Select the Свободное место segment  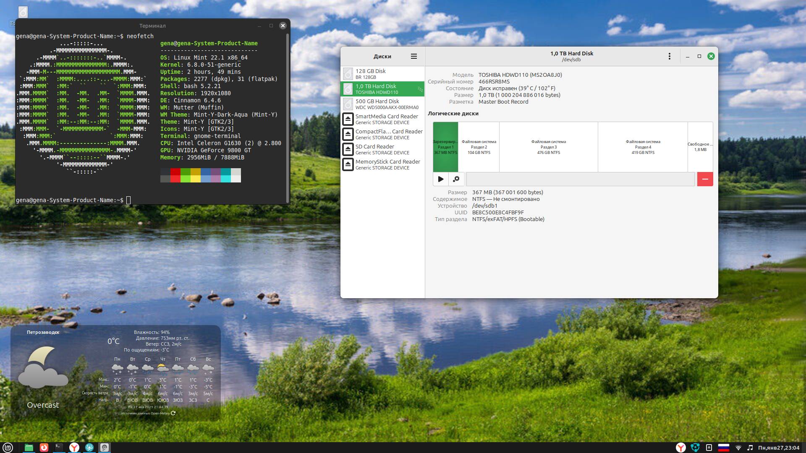[x=700, y=147]
